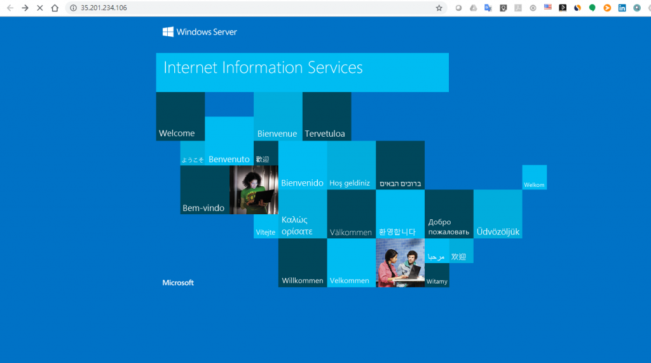Click the 歡迎 tile
The height and width of the screenshot is (363, 651).
pos(266,153)
